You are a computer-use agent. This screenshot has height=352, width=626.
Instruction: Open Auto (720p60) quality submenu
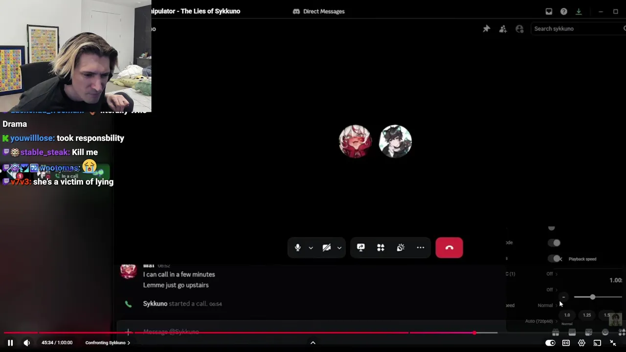click(x=541, y=321)
